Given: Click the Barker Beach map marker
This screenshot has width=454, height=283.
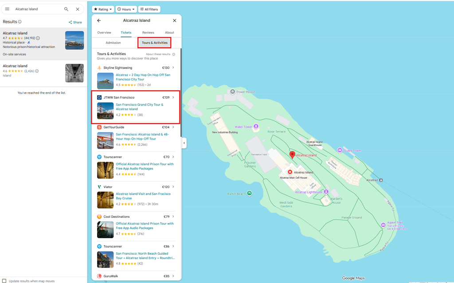Looking at the screenshot, I should 249,193.
